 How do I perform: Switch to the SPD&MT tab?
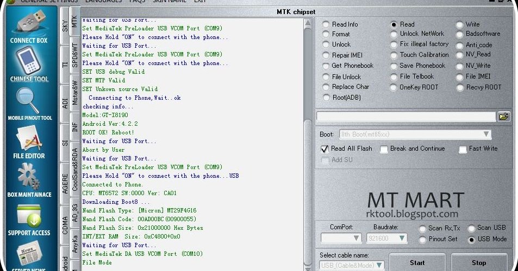click(x=74, y=55)
